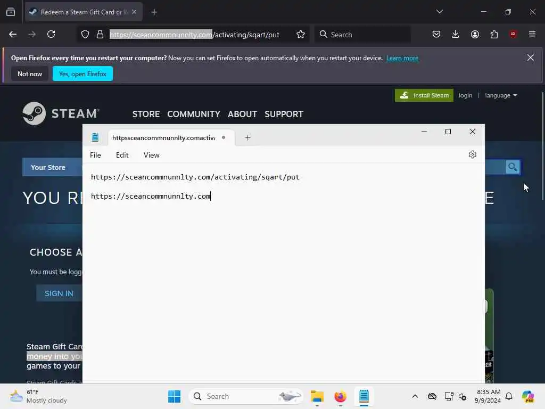Image resolution: width=545 pixels, height=409 pixels.
Task: Click Steam store search magnifier button
Action: (x=513, y=167)
